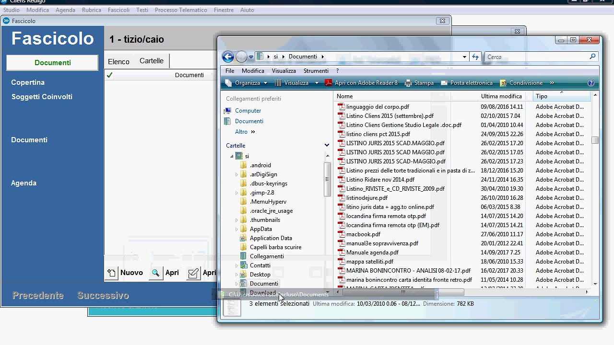Select listino cliens pct 2015.pdf
614x345 pixels.
[378, 134]
